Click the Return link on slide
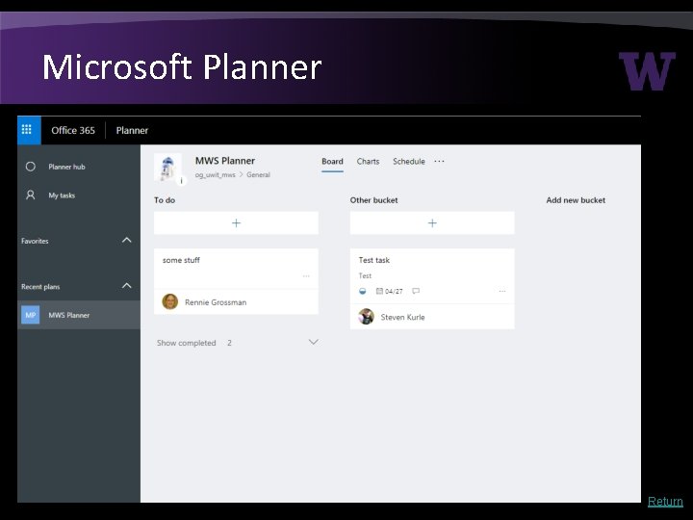 tap(665, 502)
